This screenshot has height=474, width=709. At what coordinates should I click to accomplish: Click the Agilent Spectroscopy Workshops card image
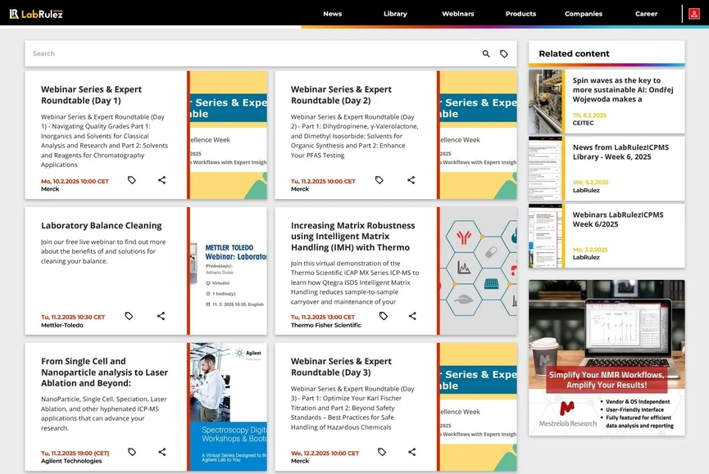point(229,407)
